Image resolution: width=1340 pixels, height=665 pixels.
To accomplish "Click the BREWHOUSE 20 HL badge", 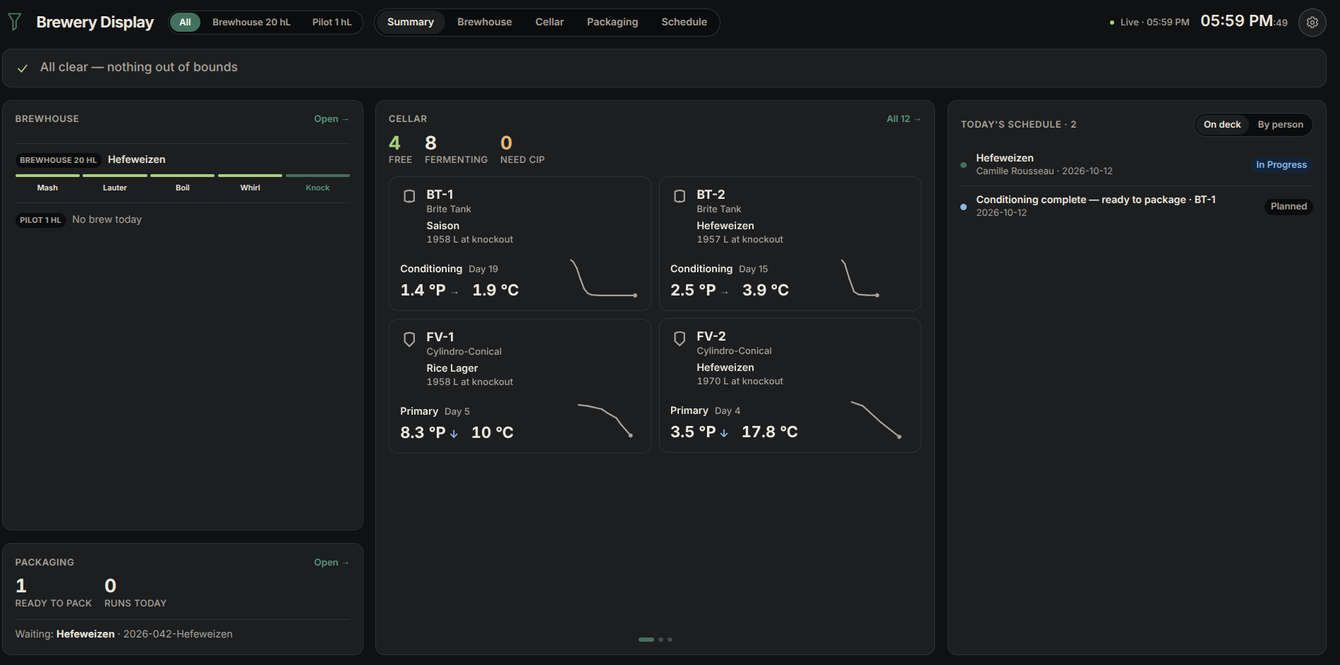I will click(59, 160).
